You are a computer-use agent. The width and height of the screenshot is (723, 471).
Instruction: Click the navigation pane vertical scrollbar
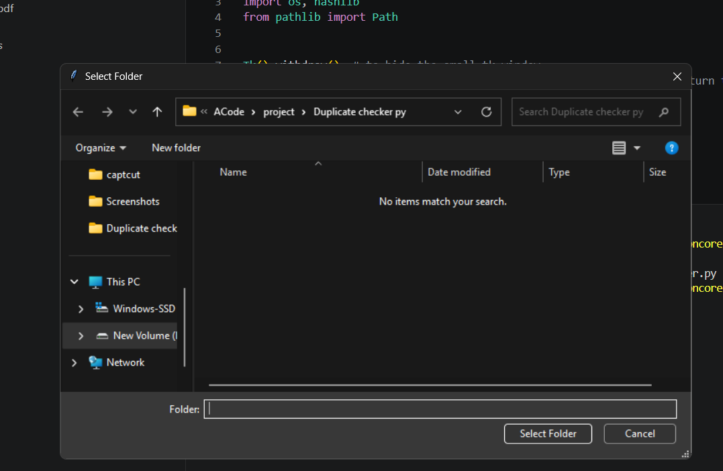[185, 327]
